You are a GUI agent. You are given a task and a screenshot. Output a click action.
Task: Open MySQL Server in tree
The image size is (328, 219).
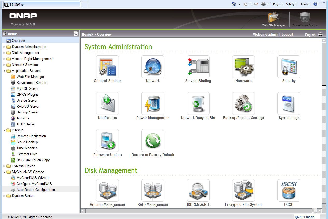tap(27, 88)
